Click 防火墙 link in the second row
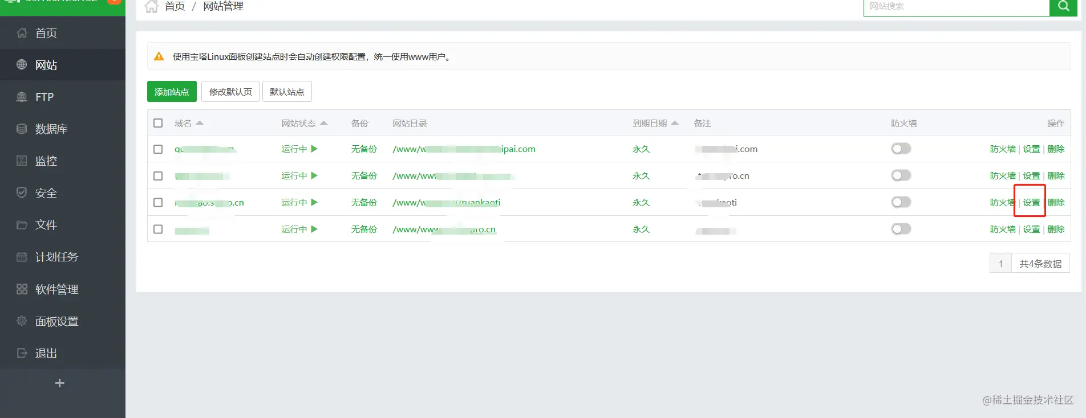The height and width of the screenshot is (418, 1086). coord(1003,175)
